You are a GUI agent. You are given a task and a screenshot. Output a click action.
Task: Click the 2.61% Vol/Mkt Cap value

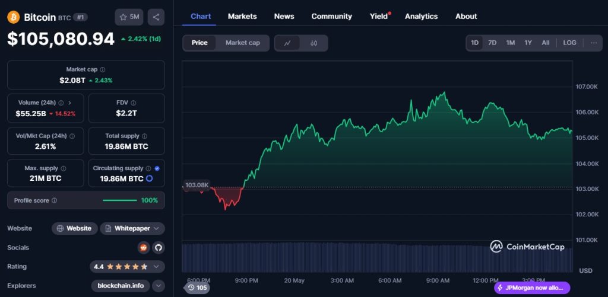pos(45,147)
